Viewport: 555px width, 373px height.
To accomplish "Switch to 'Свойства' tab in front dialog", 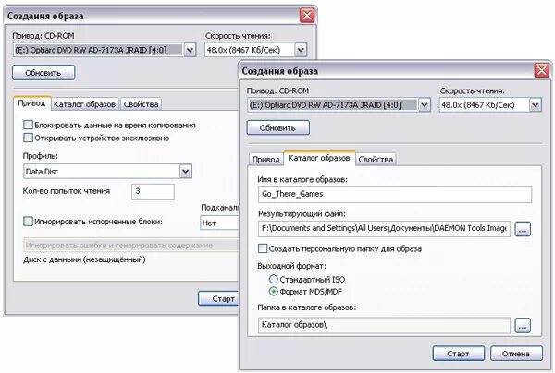I will coord(376,159).
